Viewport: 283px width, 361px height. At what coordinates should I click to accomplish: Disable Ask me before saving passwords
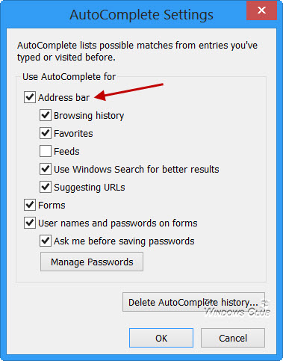(x=46, y=241)
